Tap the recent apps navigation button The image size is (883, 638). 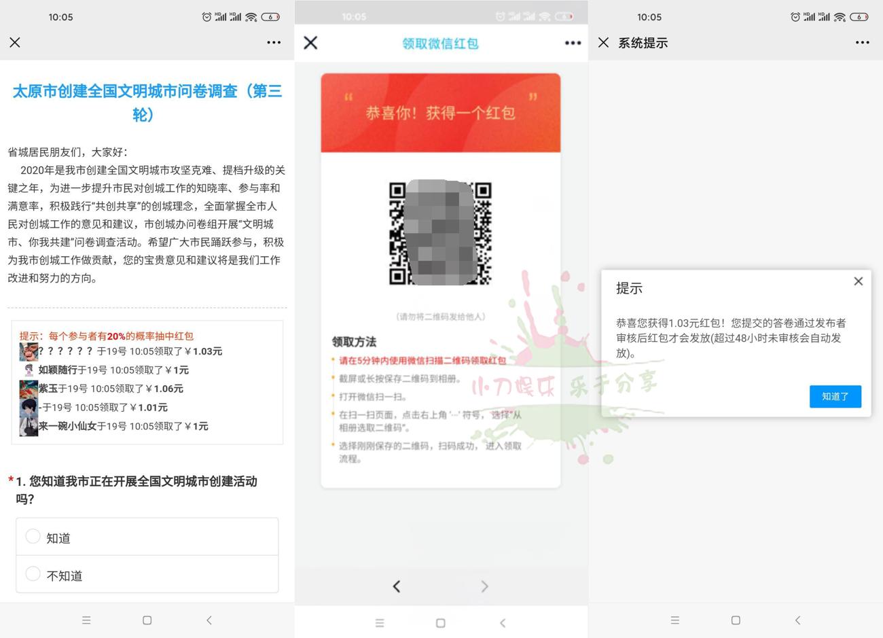click(x=86, y=620)
